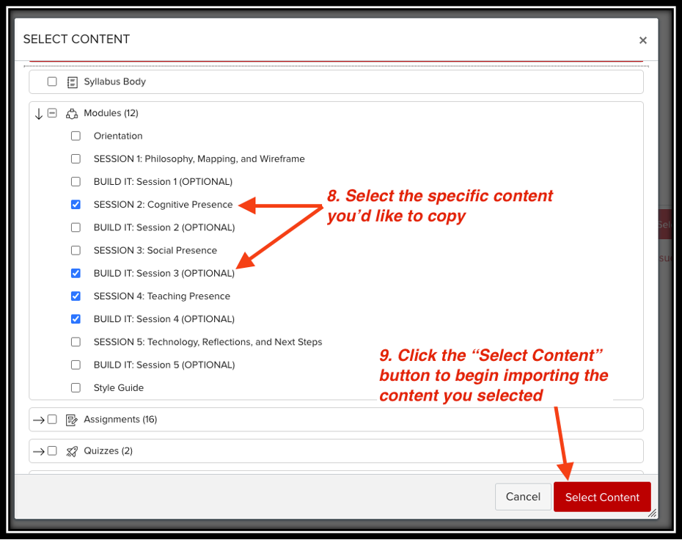Check the Syllabus Body checkbox
This screenshot has width=682, height=540.
point(52,81)
